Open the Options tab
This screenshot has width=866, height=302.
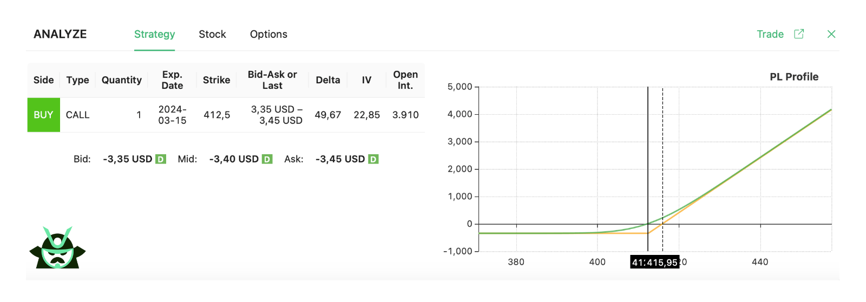(268, 34)
